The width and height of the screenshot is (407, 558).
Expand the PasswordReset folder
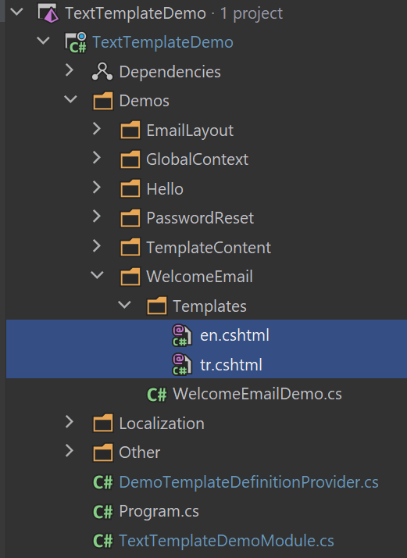click(97, 216)
